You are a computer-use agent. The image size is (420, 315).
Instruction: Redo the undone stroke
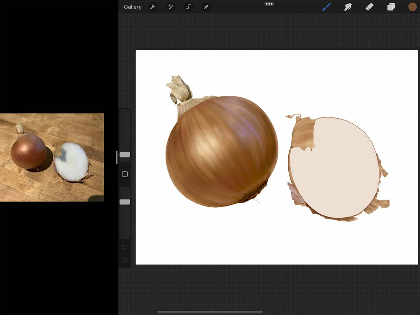(125, 260)
